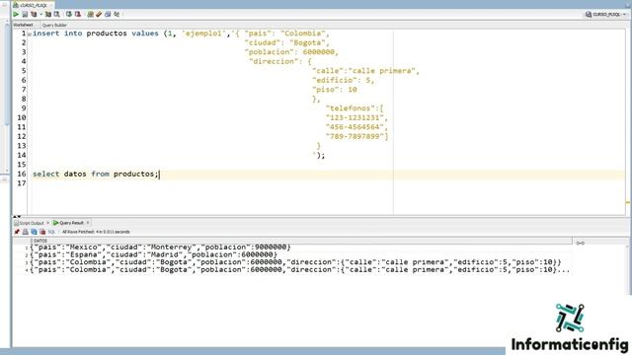Screen dimensions: 632x355
Task: Click the "edificio": 5 code line
Action: pyautogui.click(x=343, y=80)
